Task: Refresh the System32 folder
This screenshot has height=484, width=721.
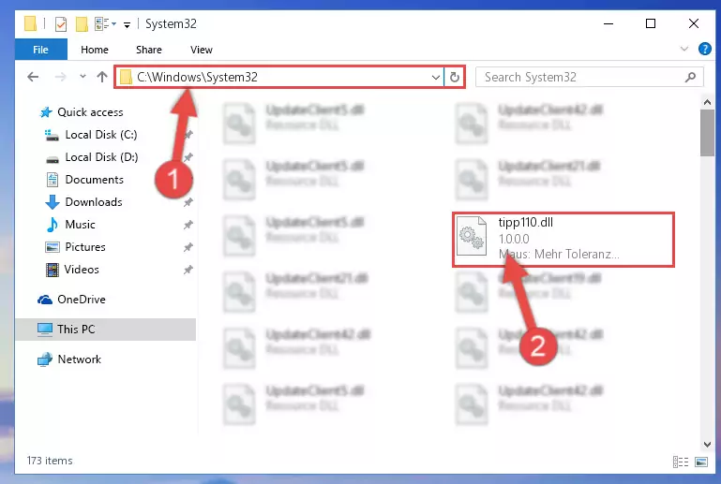Action: [455, 77]
